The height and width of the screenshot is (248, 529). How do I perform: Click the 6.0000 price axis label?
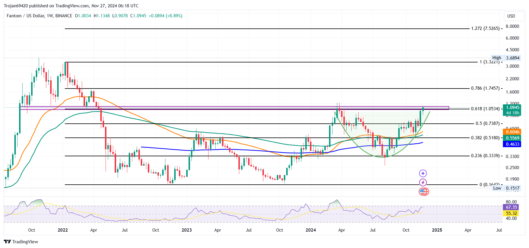coord(512,38)
